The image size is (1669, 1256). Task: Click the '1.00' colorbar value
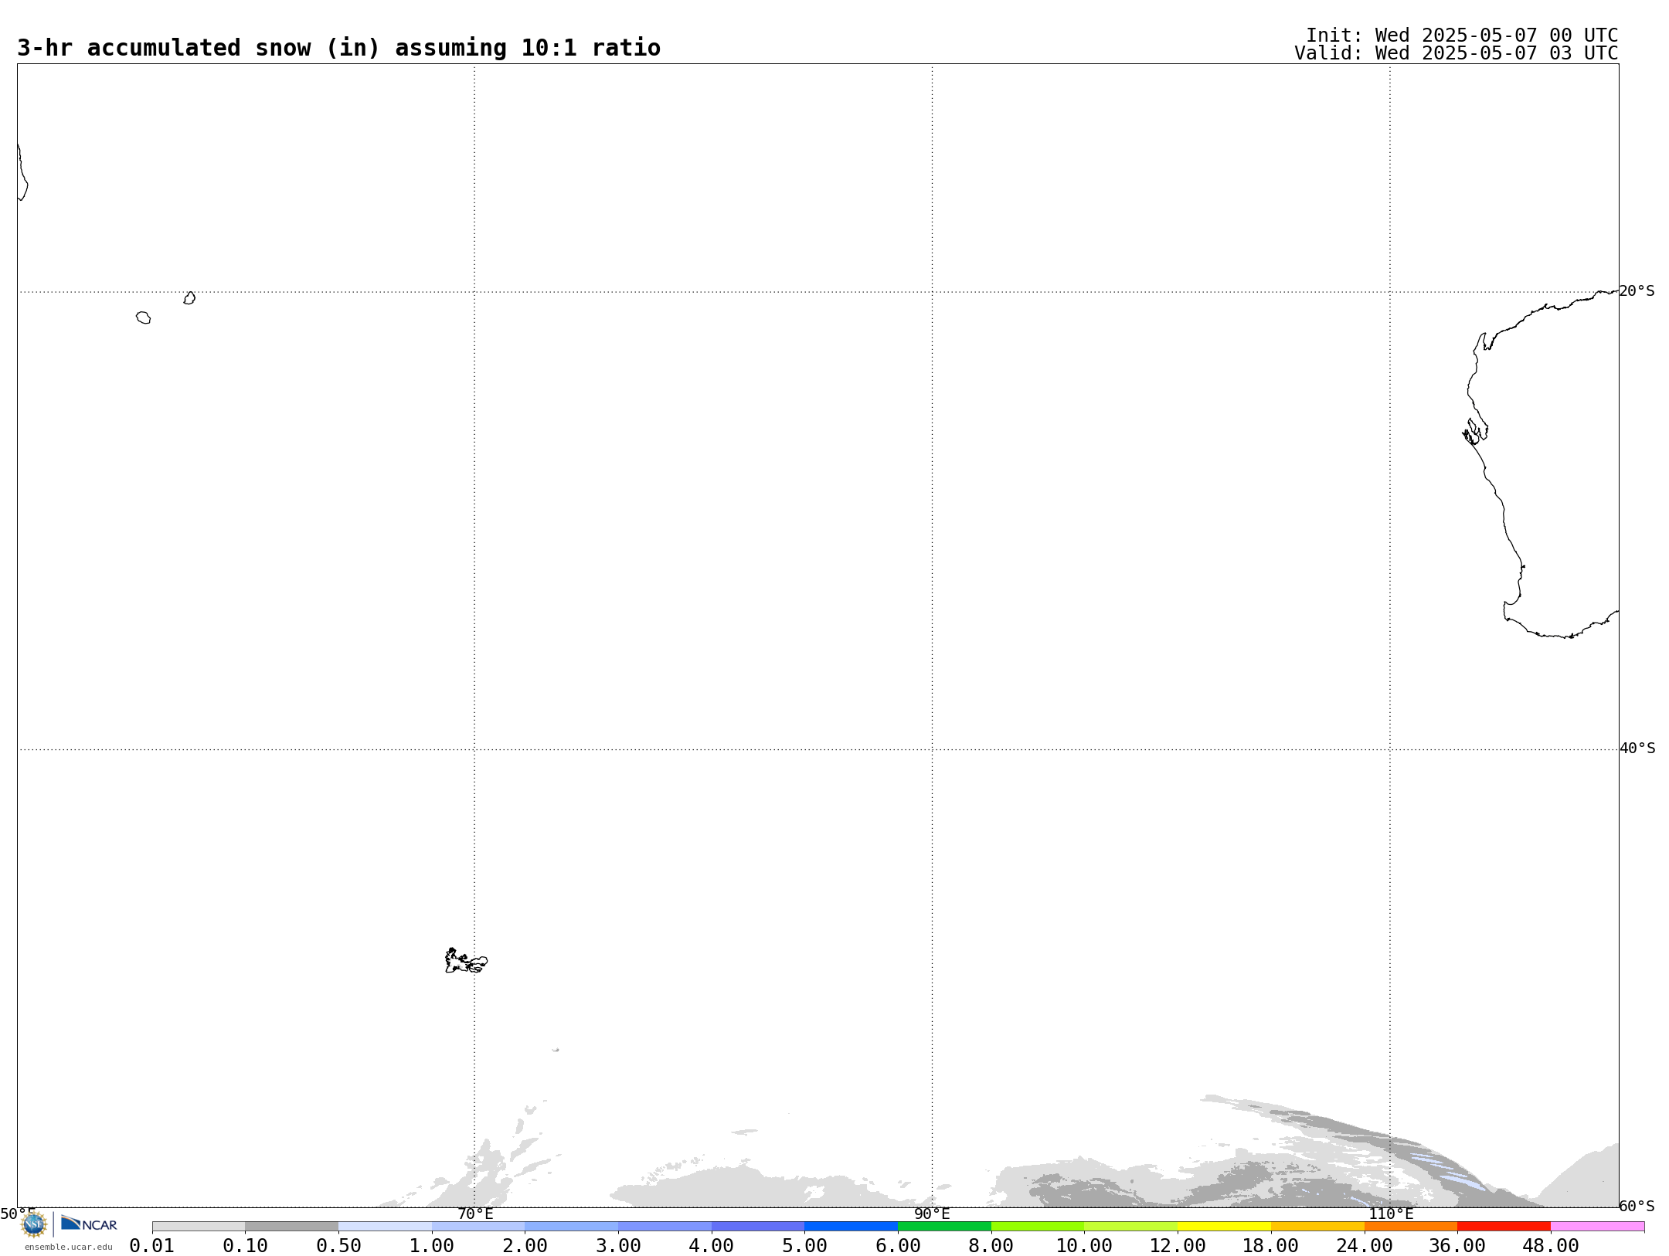[x=432, y=1246]
